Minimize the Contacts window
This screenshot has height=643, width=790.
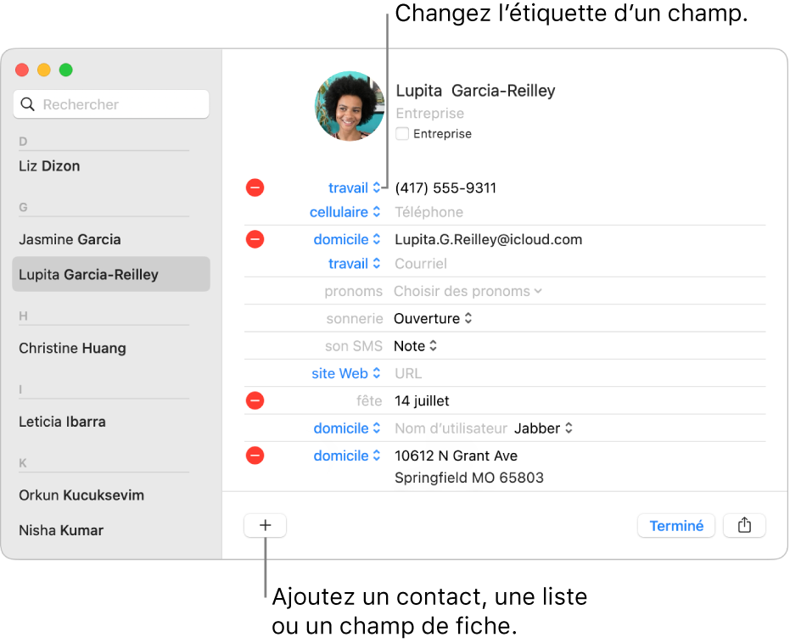(x=44, y=70)
